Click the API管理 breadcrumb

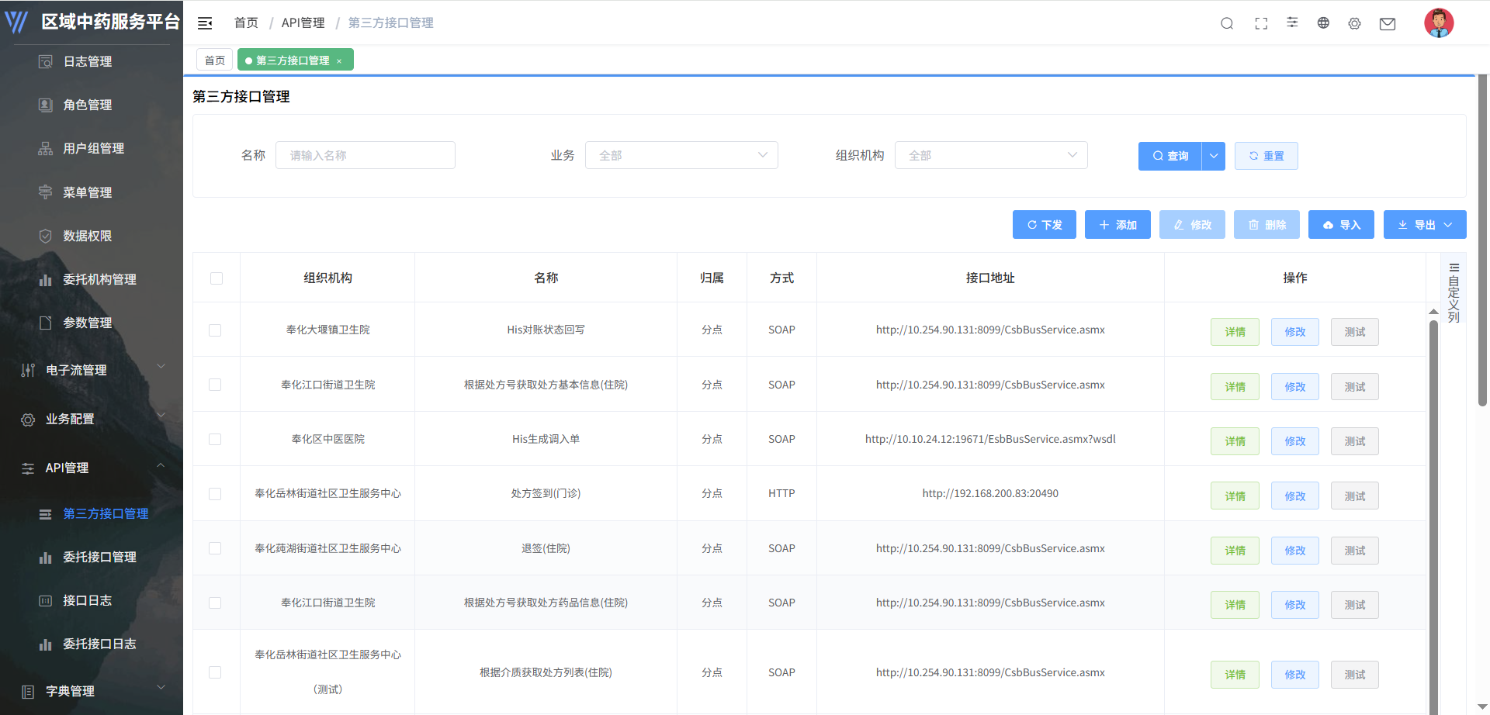pyautogui.click(x=303, y=23)
